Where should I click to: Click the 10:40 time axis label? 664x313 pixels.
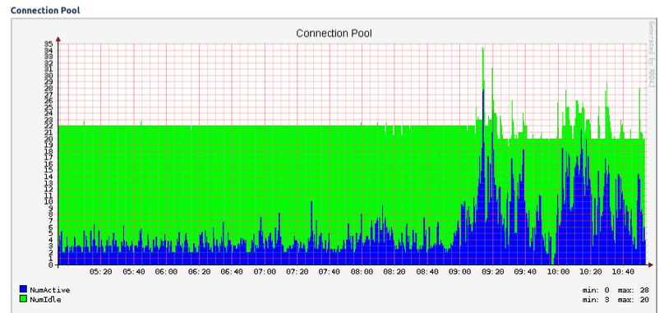(624, 271)
